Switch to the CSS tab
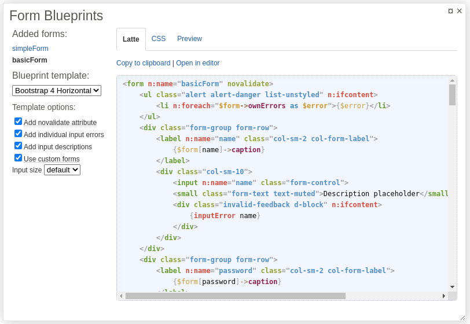 (159, 39)
